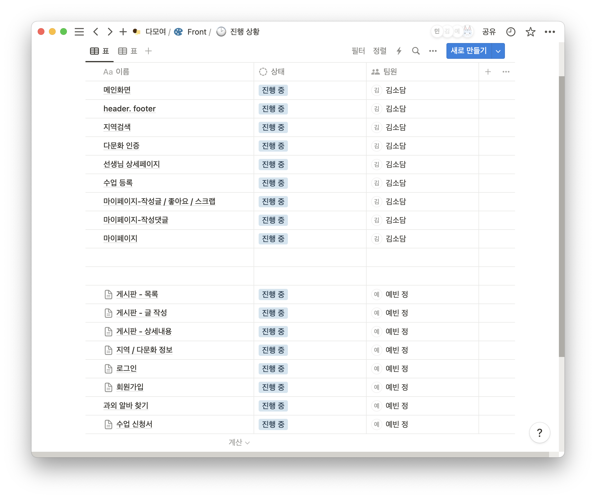The width and height of the screenshot is (596, 499).
Task: Open the 수업 등록 row
Action: pyautogui.click(x=118, y=183)
